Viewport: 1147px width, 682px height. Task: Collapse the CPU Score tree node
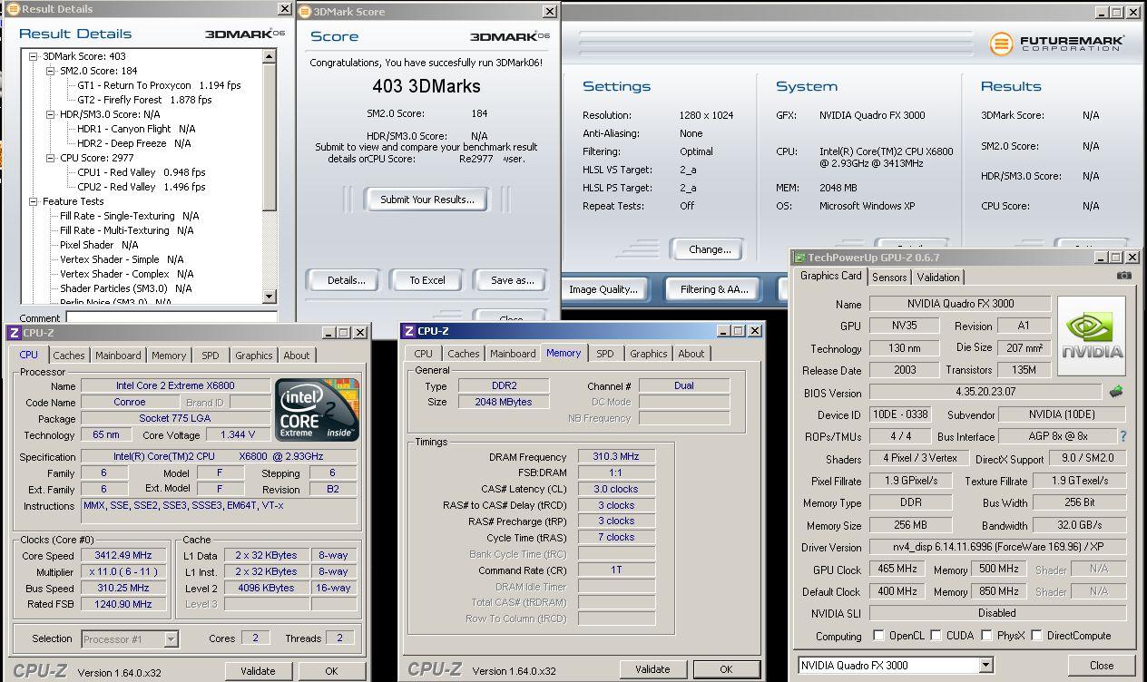pos(51,158)
